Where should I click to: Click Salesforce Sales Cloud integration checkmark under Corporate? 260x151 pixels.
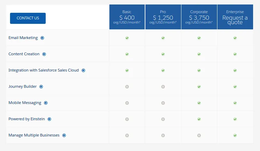point(199,70)
